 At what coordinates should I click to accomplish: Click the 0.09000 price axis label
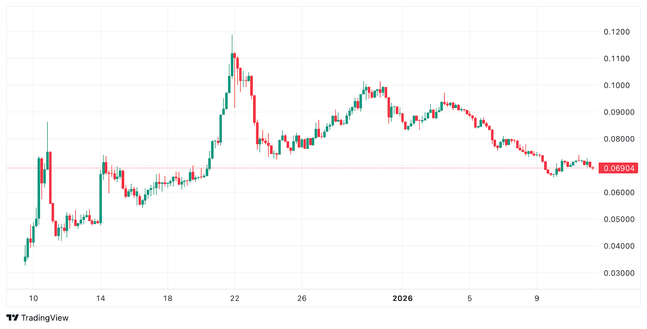pos(619,112)
